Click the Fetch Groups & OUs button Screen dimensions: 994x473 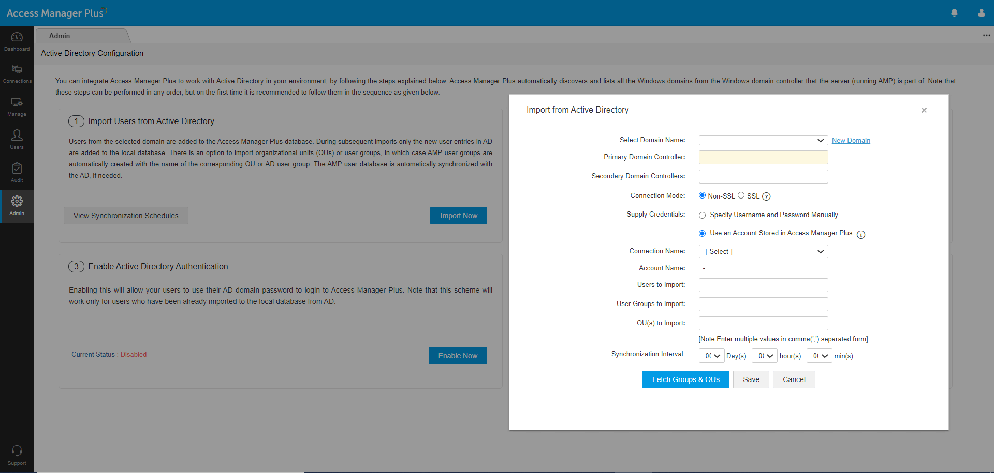click(685, 379)
